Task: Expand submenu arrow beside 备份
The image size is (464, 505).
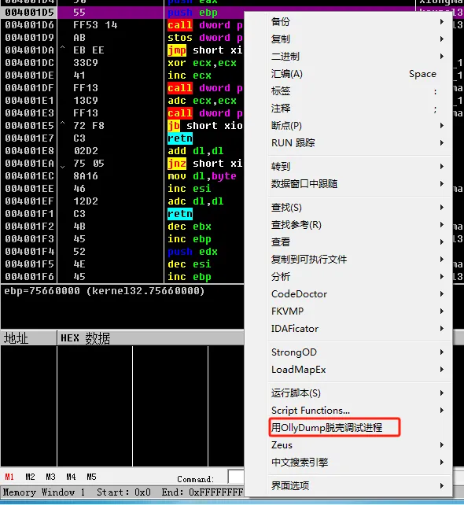Action: tap(442, 22)
